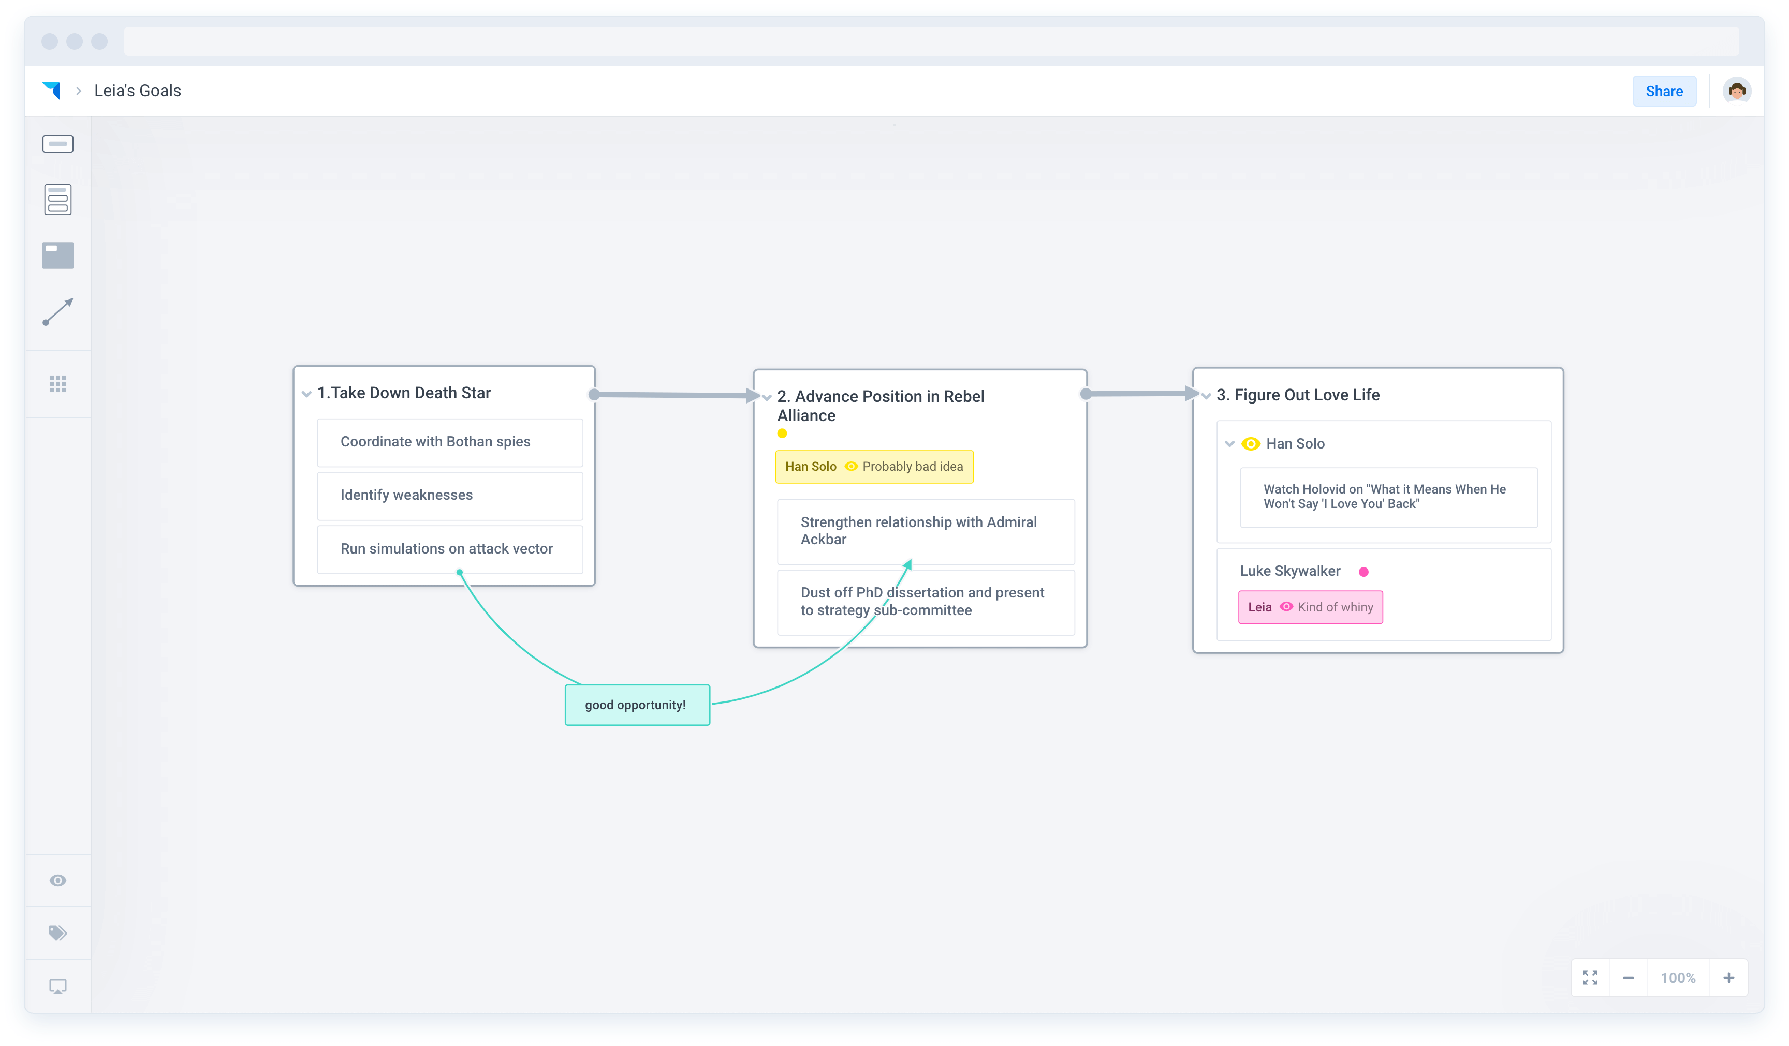Select the stacked card list tool

57,199
